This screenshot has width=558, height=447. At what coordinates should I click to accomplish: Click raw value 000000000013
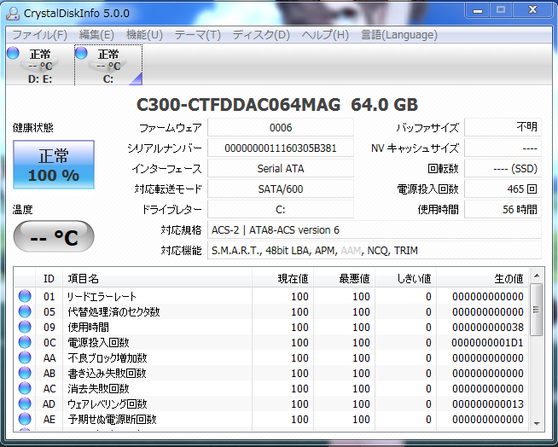pos(488,404)
